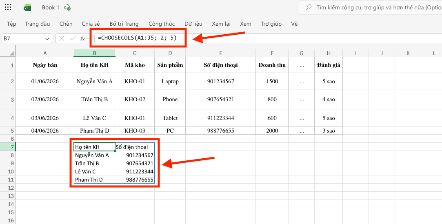Open the Xem tab
This screenshot has height=224, width=442.
pos(246,24)
